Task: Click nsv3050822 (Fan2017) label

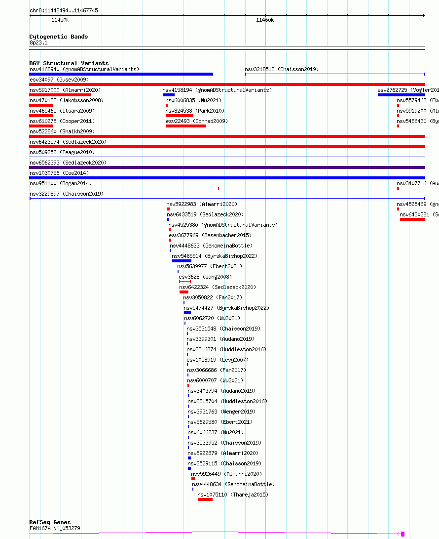Action: click(x=213, y=297)
